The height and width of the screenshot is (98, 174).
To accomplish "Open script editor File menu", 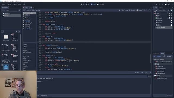I will 24,10.
